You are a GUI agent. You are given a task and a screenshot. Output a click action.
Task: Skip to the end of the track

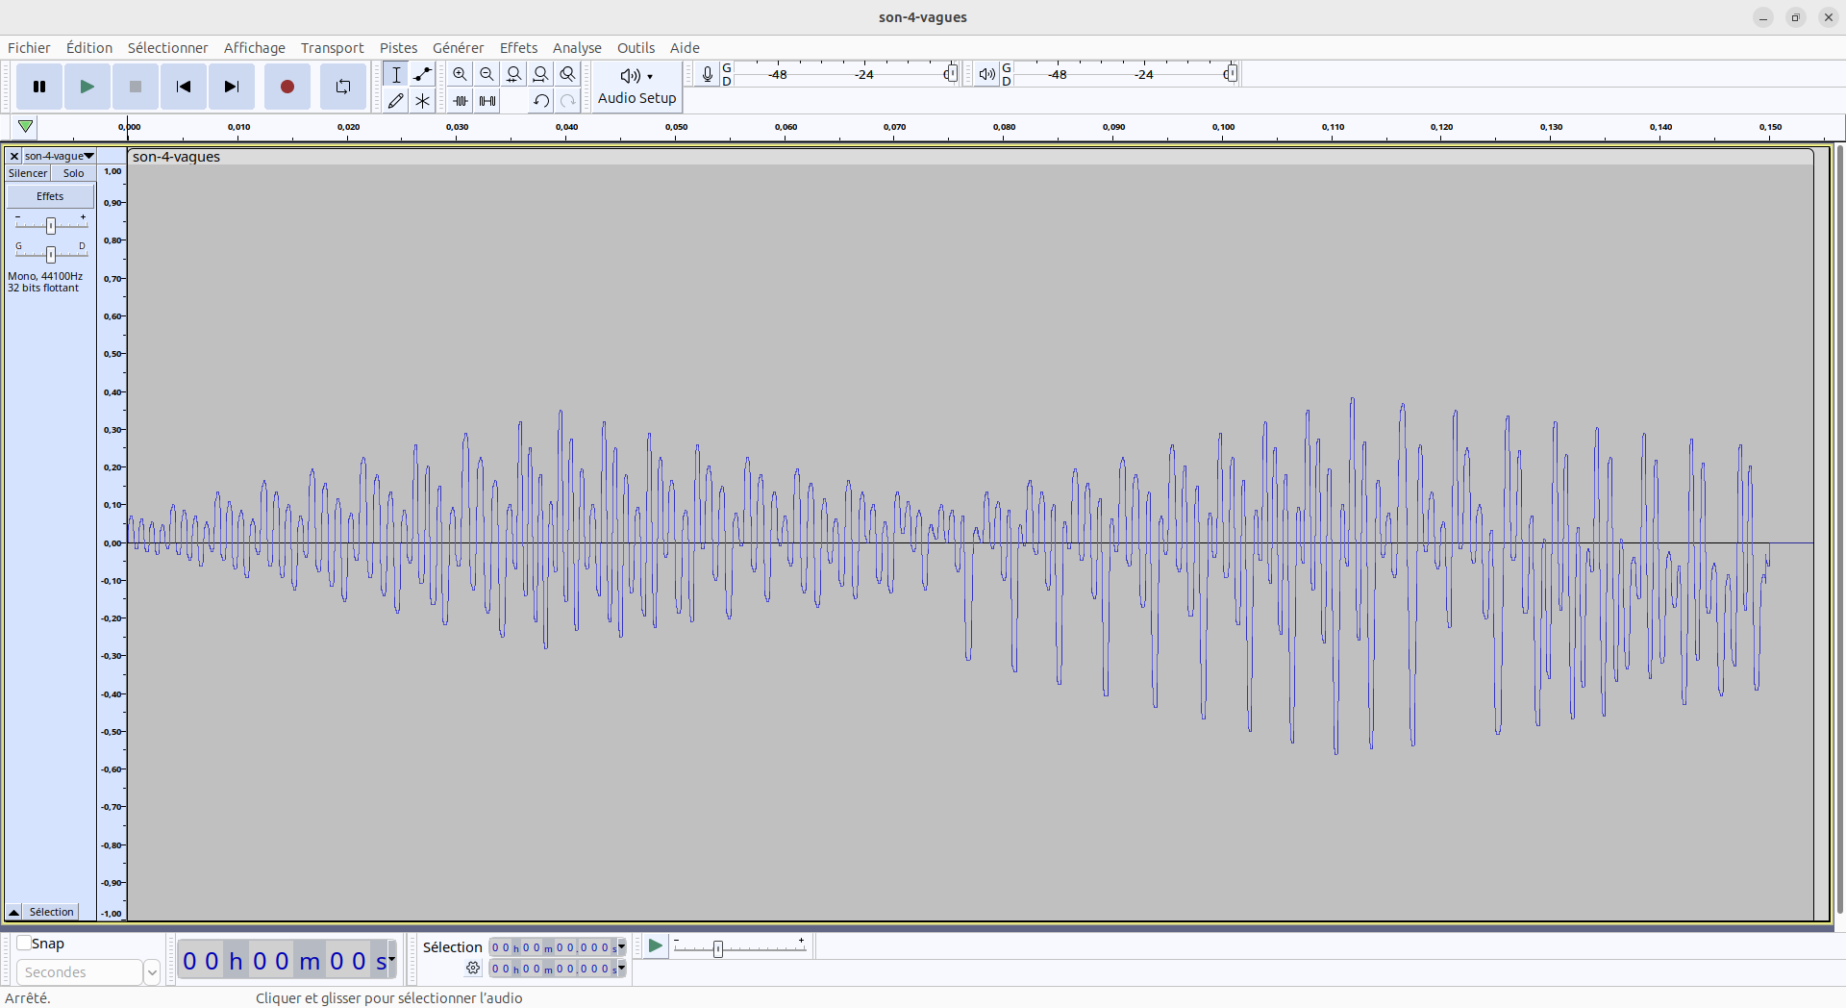pyautogui.click(x=231, y=87)
